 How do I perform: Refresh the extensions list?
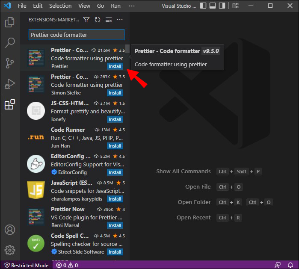pyautogui.click(x=98, y=20)
